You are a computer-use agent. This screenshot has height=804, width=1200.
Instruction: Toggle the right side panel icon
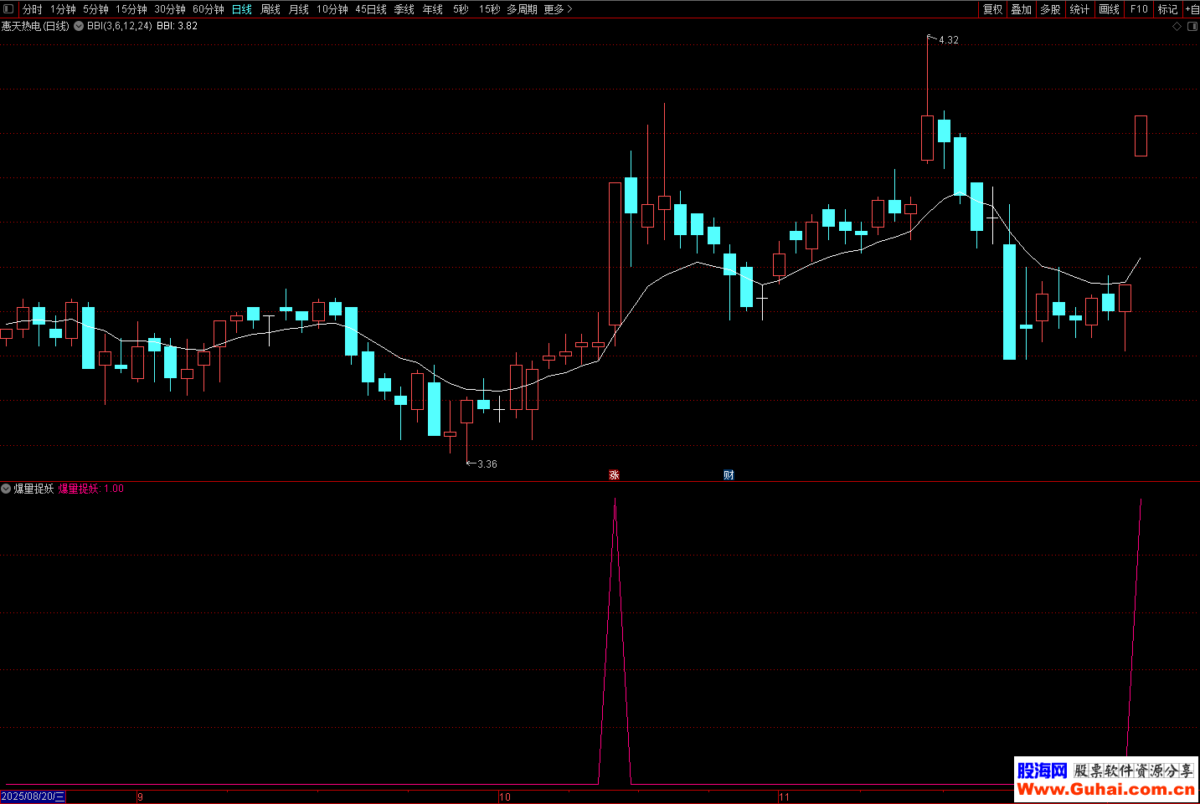point(1192,27)
